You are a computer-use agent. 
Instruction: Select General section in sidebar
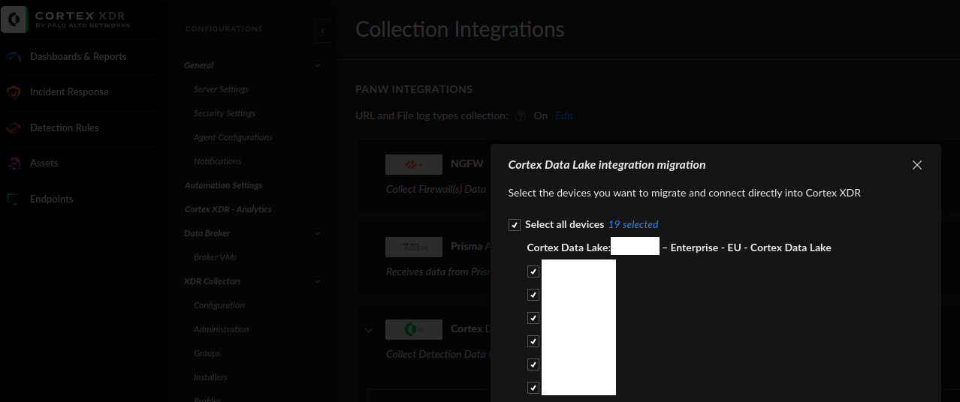click(x=199, y=65)
